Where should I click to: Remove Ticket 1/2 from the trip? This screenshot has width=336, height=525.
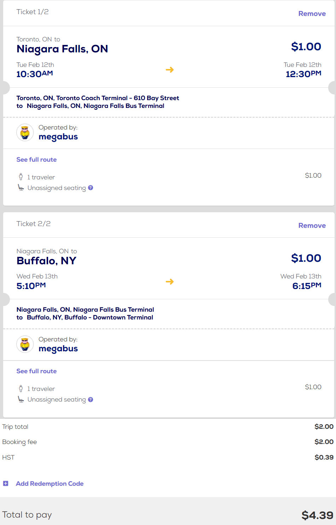tap(312, 14)
